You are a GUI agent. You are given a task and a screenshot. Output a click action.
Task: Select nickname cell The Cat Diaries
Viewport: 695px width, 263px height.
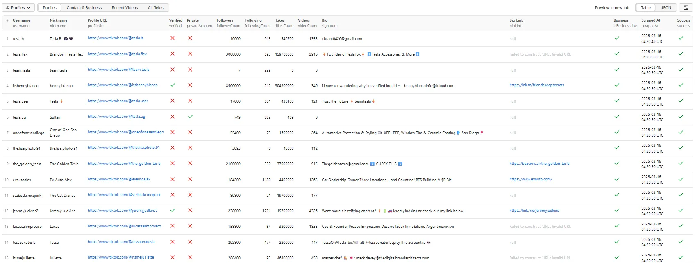click(x=62, y=196)
